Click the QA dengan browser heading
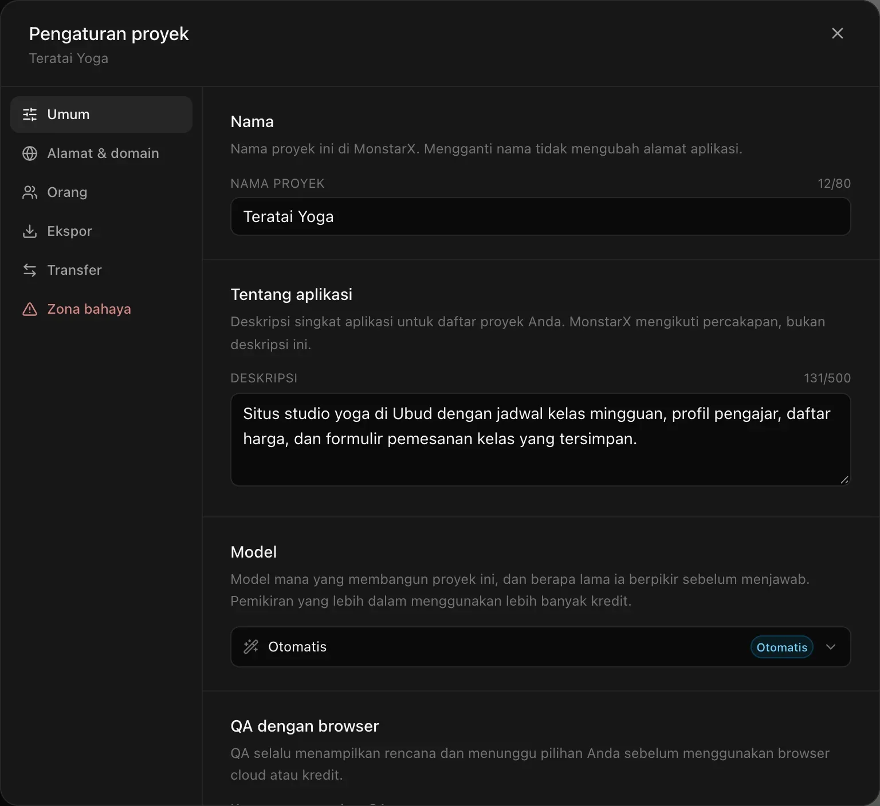The height and width of the screenshot is (806, 880). 305,726
